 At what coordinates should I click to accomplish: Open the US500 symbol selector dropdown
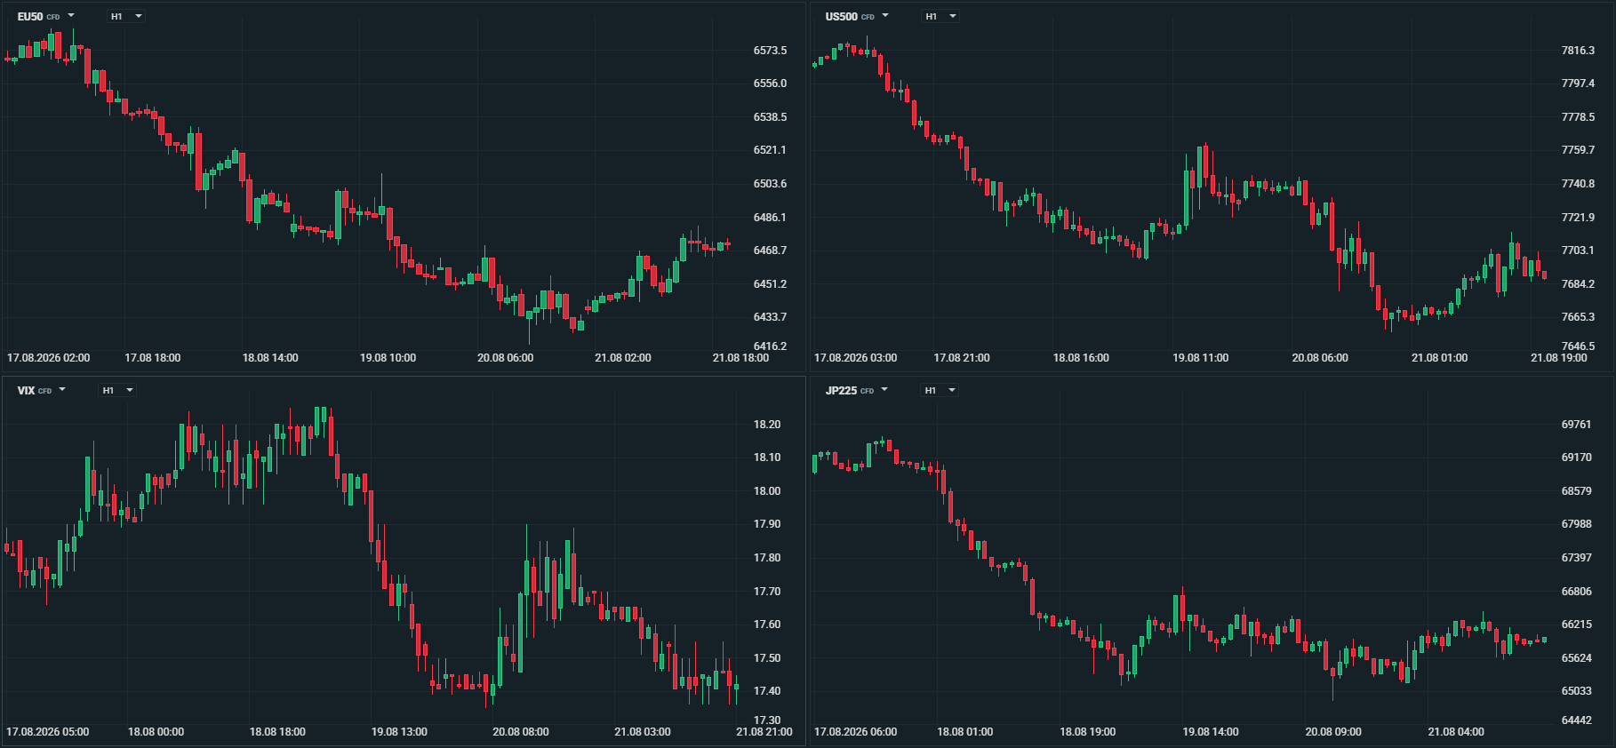point(857,16)
